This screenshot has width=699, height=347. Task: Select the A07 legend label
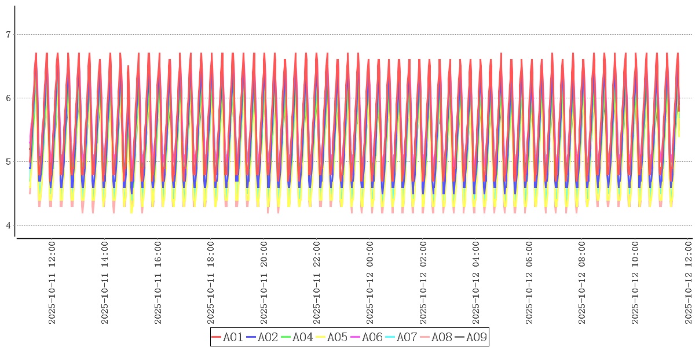tap(407, 337)
